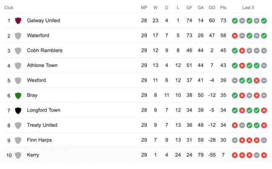Click the maroon Galway United crest
The height and width of the screenshot is (169, 272).
[x=18, y=21]
